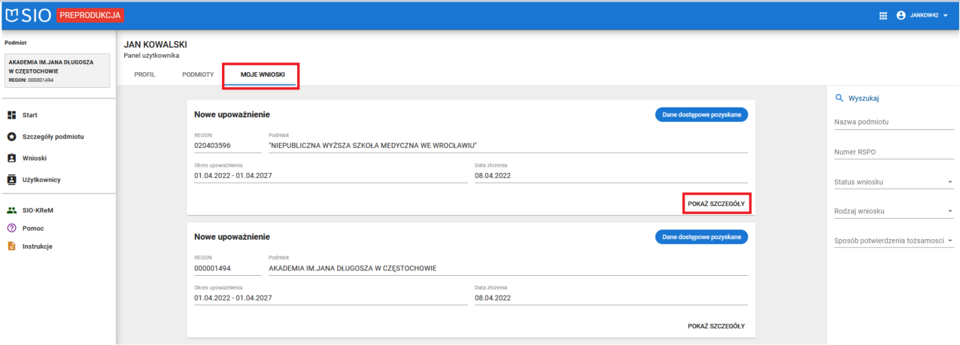This screenshot has width=960, height=345.
Task: Click the Start dashboard icon in sidebar
Action: click(x=11, y=115)
